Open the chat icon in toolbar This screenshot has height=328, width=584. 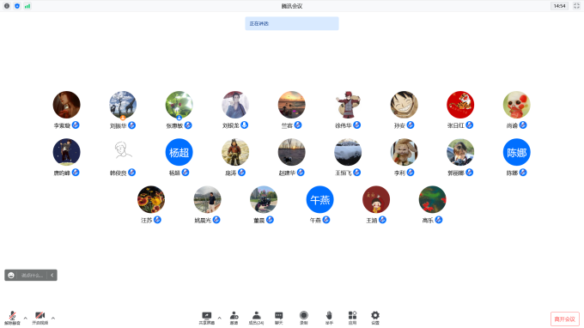tap(278, 316)
